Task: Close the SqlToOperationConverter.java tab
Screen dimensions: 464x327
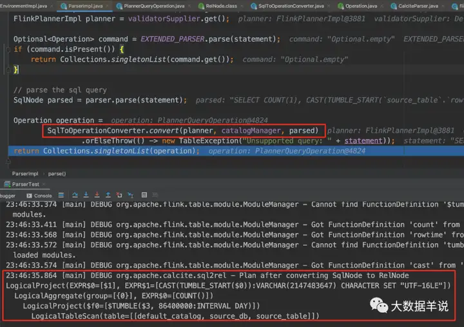Action: (329, 6)
